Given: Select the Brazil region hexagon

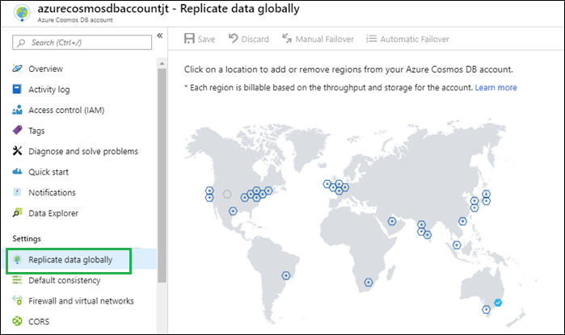Looking at the screenshot, I should [286, 275].
